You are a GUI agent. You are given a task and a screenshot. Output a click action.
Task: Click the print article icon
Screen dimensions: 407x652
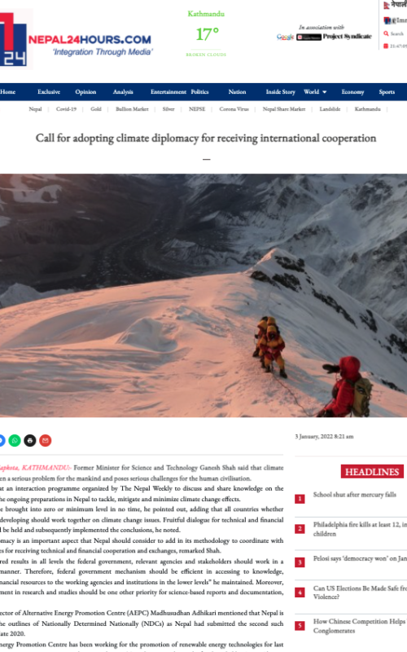coord(30,440)
